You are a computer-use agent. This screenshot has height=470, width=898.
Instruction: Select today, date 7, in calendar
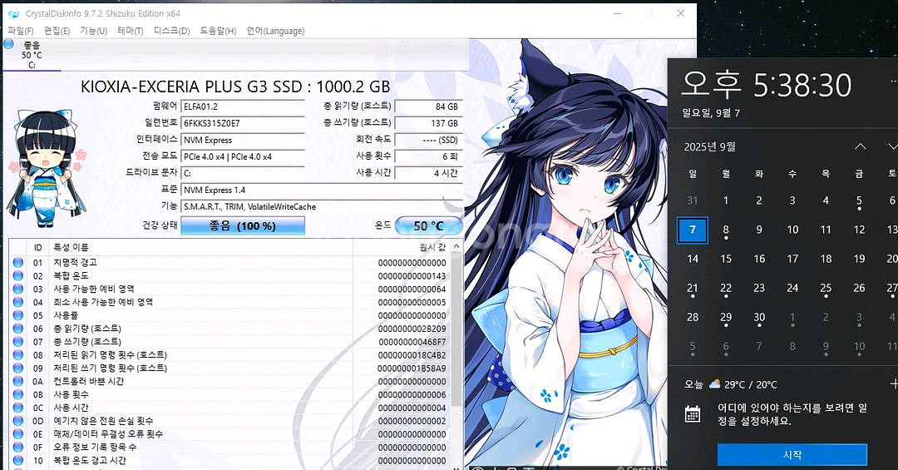(693, 230)
